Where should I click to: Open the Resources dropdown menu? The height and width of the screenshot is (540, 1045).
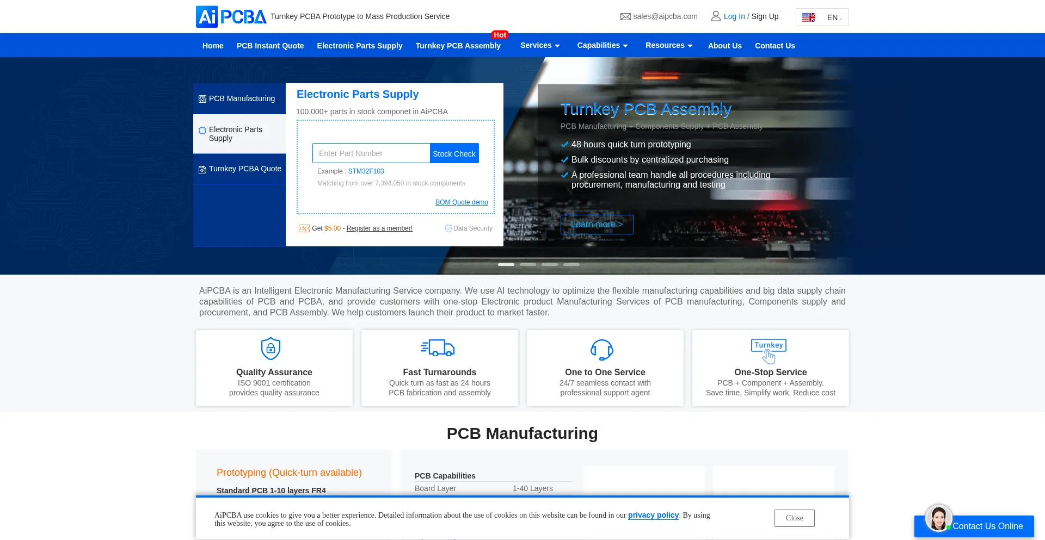click(x=669, y=46)
